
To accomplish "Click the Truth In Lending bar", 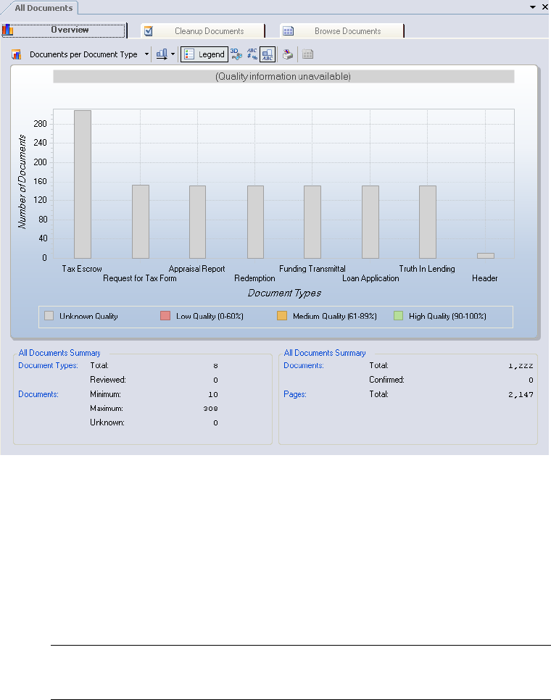I will click(428, 222).
